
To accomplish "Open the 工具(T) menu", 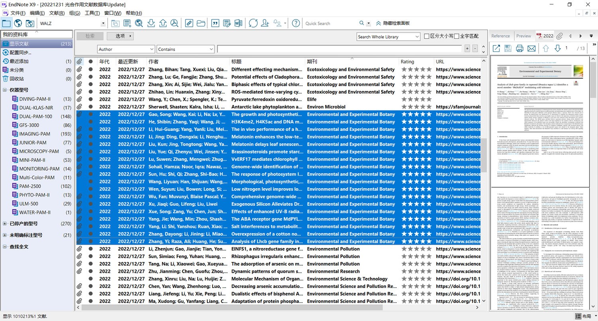I will (x=92, y=13).
